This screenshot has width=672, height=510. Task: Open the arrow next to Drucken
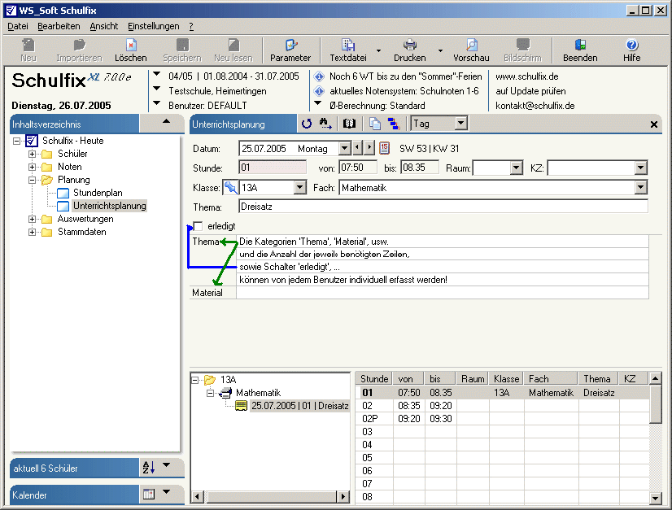[441, 50]
